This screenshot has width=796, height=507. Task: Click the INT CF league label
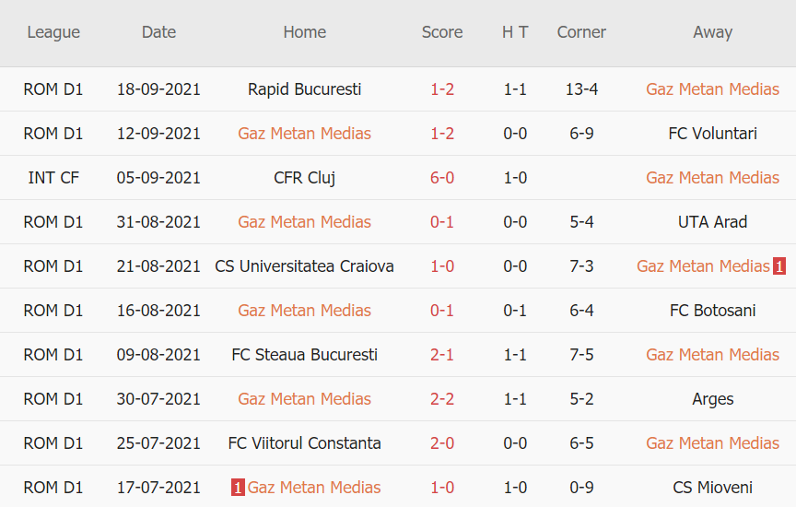click(53, 178)
